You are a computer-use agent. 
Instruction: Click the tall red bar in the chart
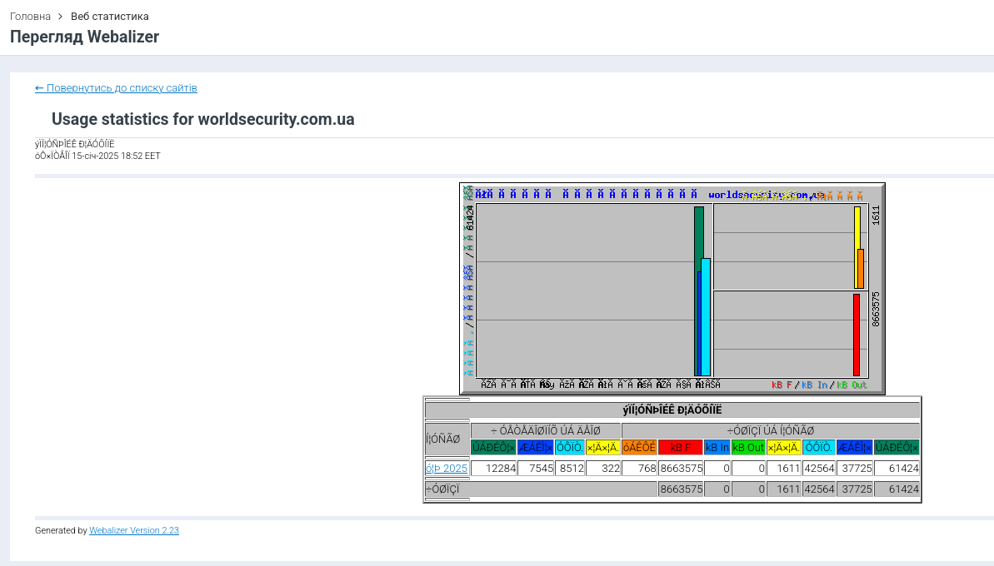pos(856,335)
